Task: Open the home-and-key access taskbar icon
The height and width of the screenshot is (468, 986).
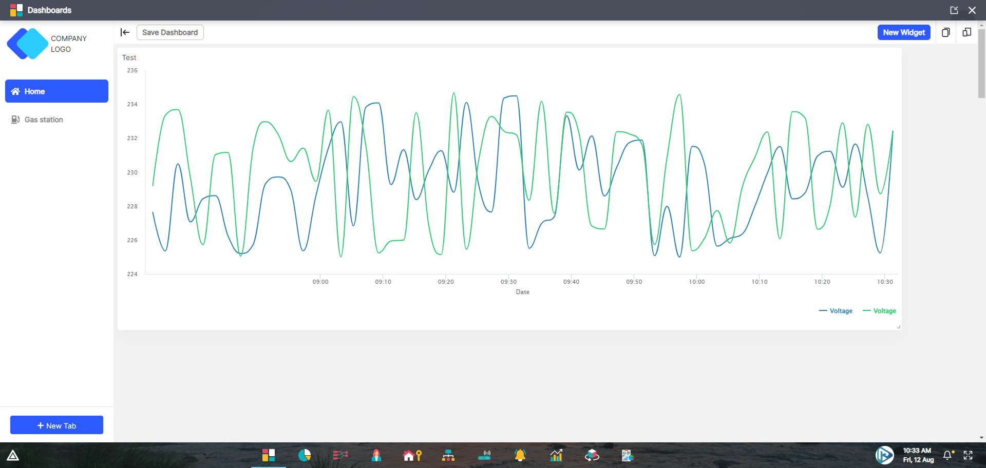Action: 412,455
